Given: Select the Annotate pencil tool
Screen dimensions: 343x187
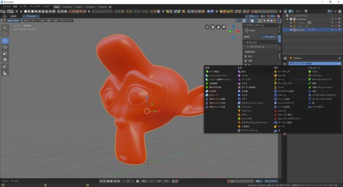Looking at the screenshot, I should coord(5,67).
